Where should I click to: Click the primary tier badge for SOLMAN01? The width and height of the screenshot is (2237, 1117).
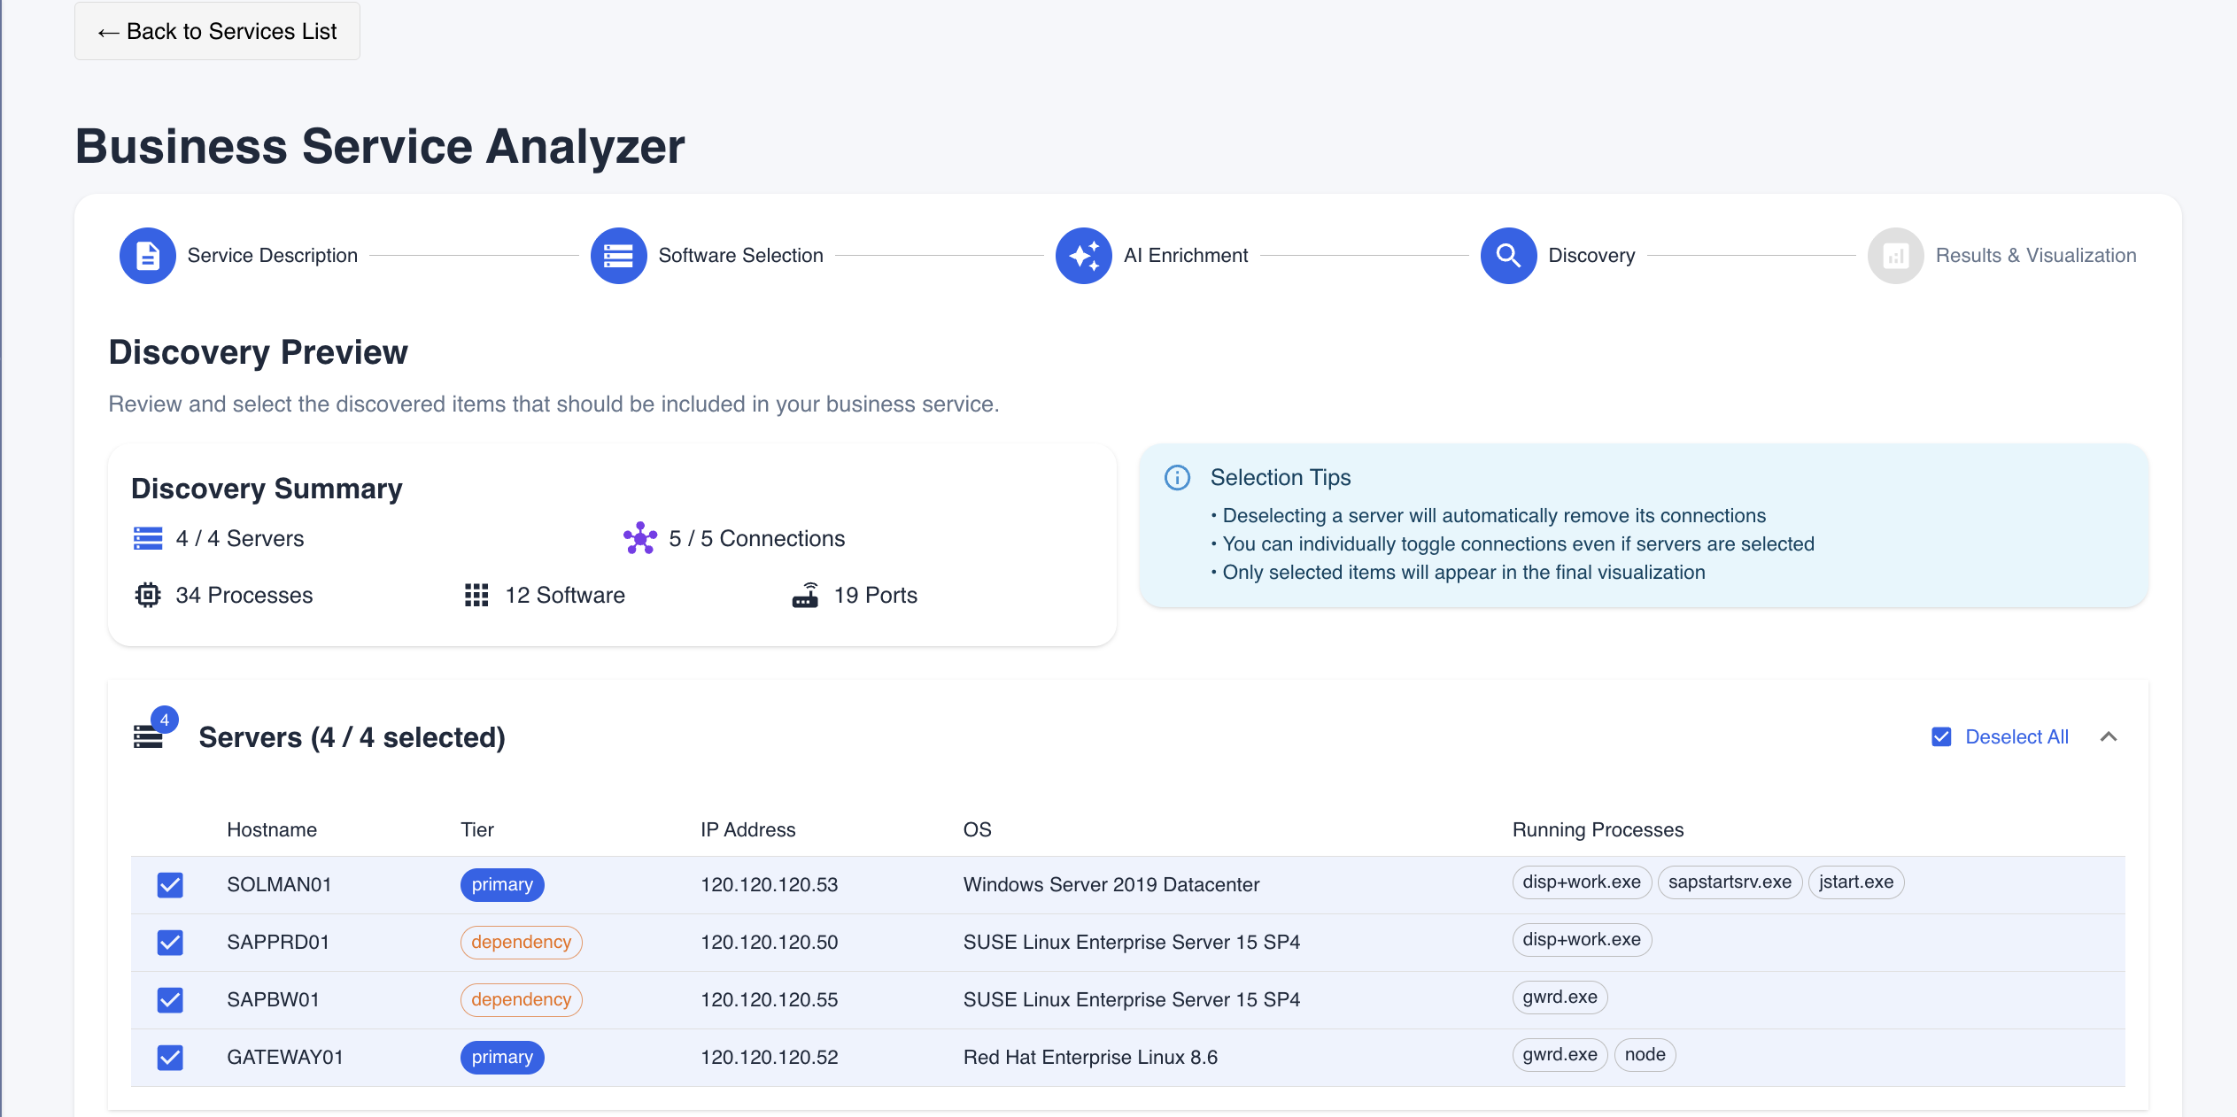(x=502, y=885)
